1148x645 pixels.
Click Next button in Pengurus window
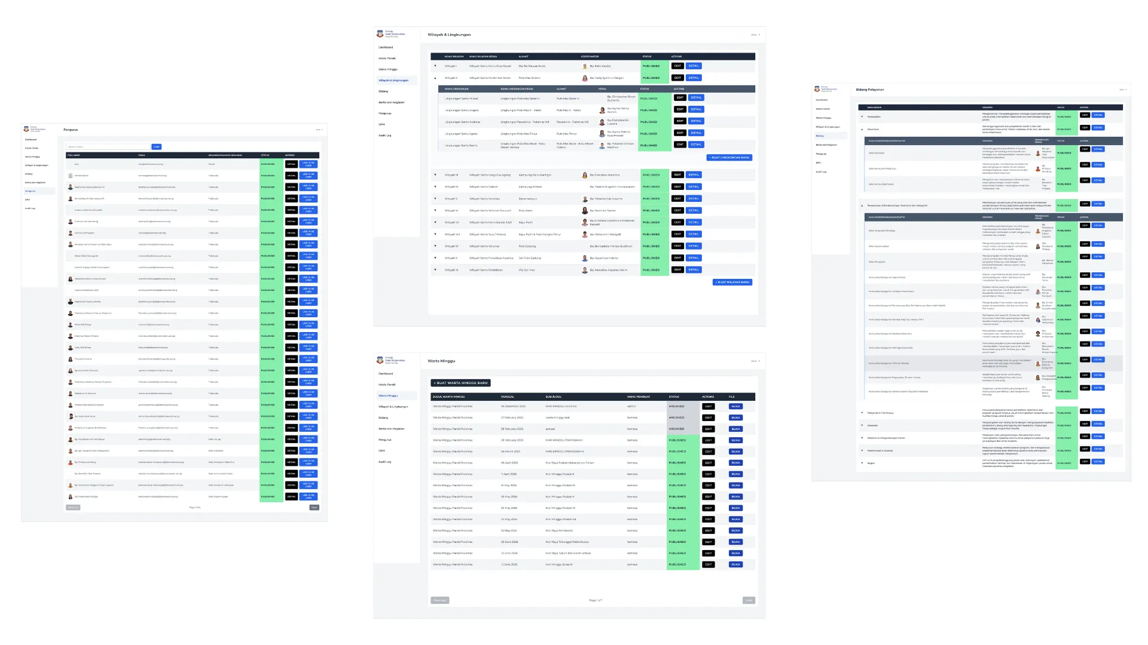click(x=314, y=508)
